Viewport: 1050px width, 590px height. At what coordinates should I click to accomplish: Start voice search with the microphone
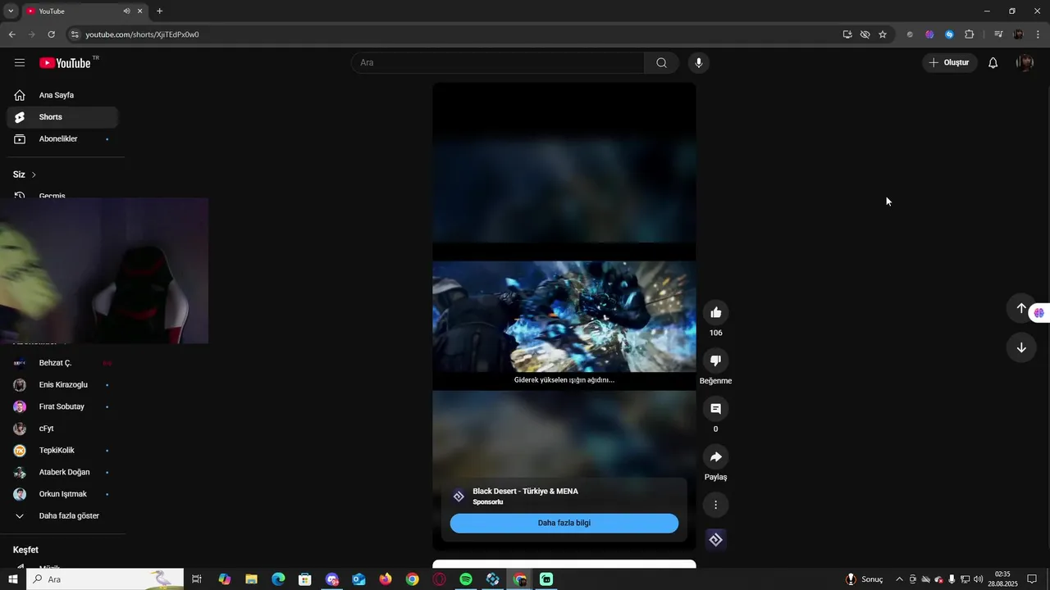pyautogui.click(x=699, y=63)
